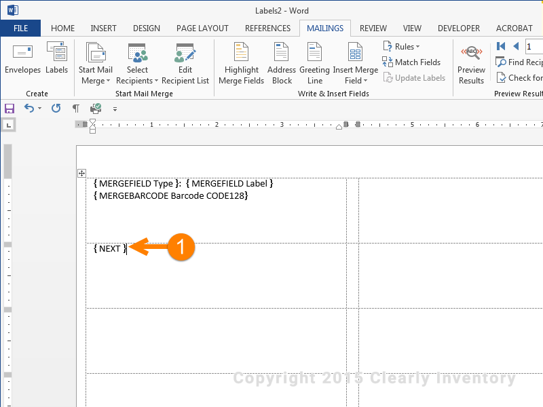Viewport: 543px width, 407px height.
Task: Open the Rules dropdown
Action: pos(401,46)
